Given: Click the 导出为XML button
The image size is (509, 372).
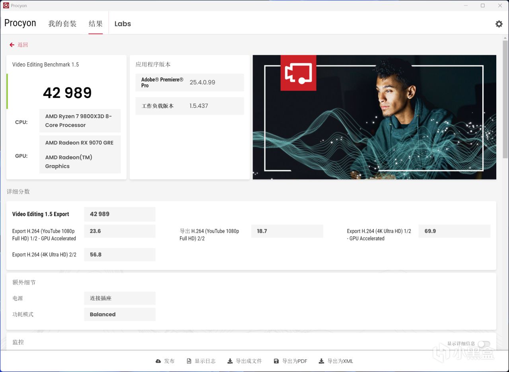Looking at the screenshot, I should 336,361.
